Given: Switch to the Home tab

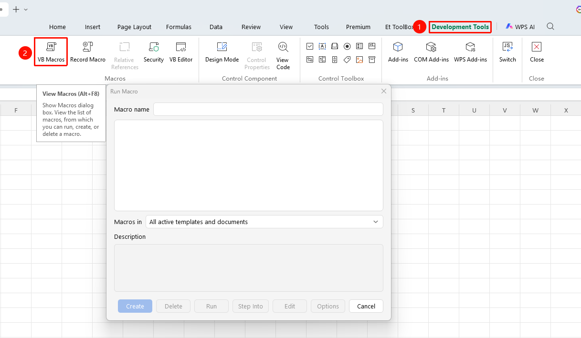Looking at the screenshot, I should point(58,27).
